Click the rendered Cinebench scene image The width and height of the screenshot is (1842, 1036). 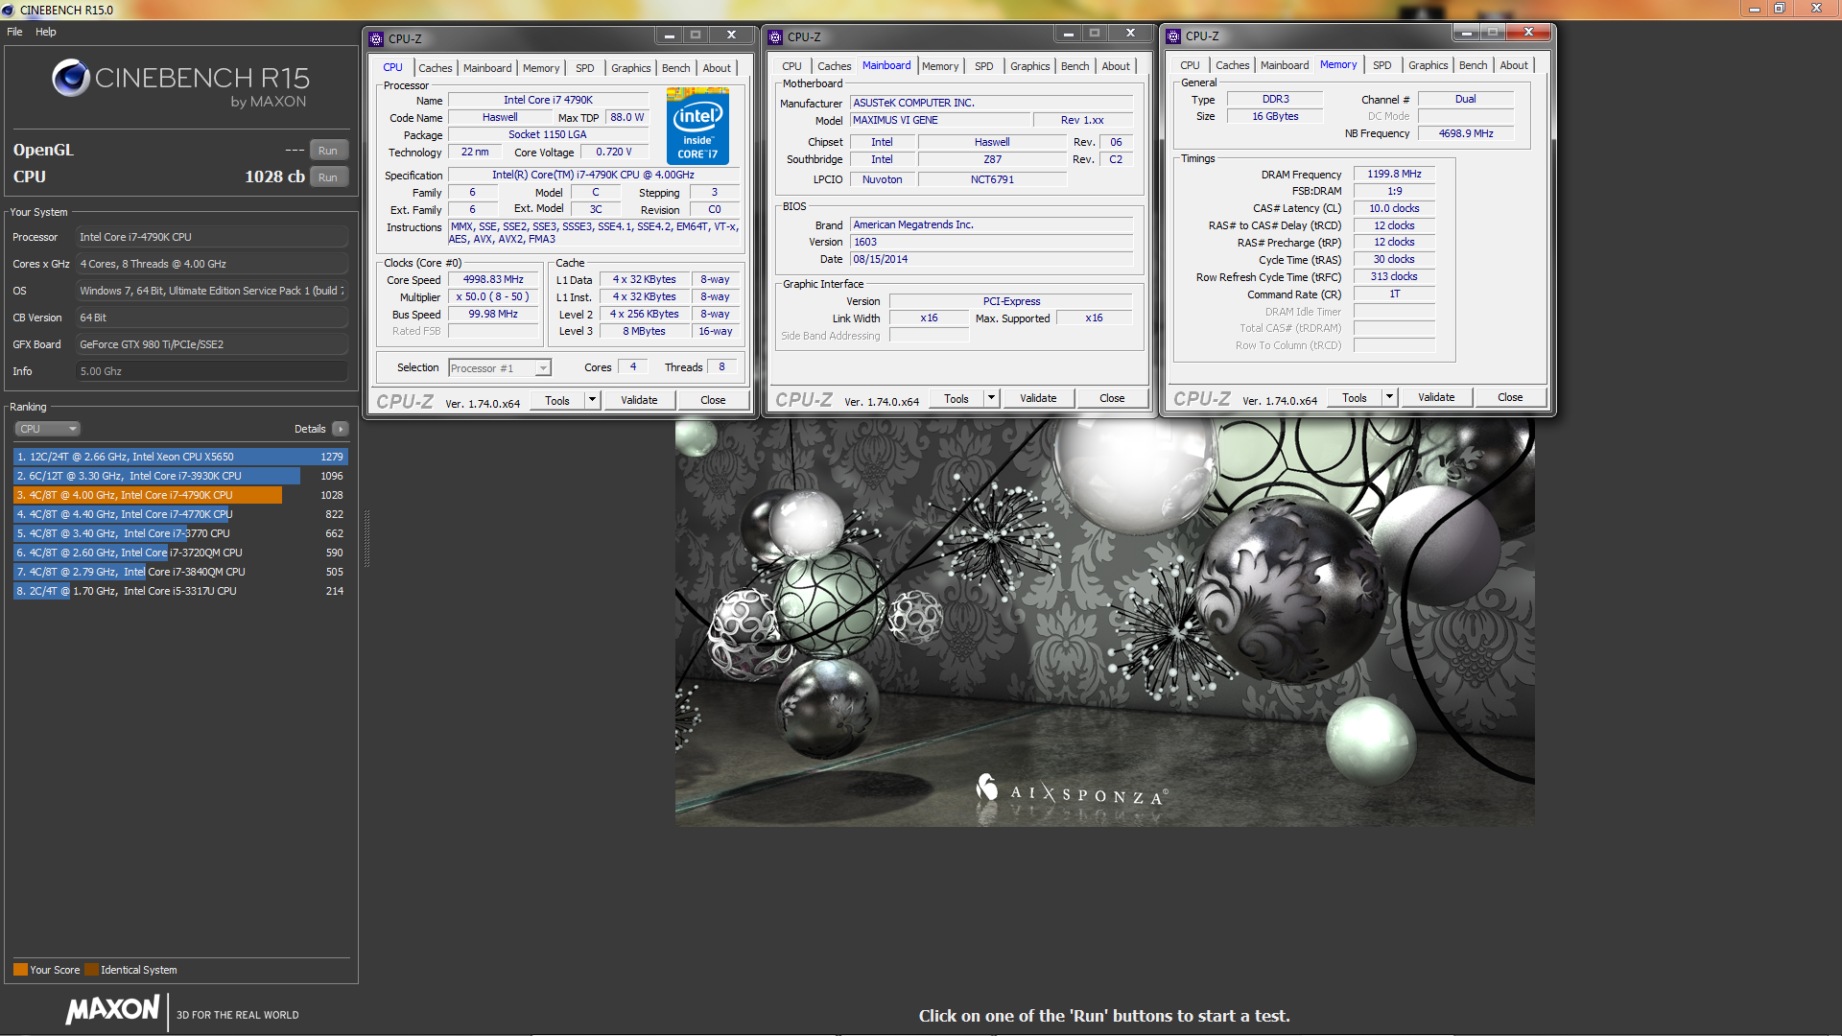(x=1104, y=622)
